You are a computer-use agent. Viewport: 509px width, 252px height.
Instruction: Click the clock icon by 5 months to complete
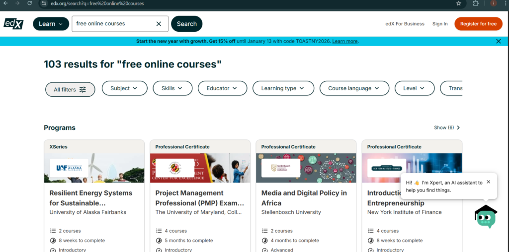click(159, 241)
